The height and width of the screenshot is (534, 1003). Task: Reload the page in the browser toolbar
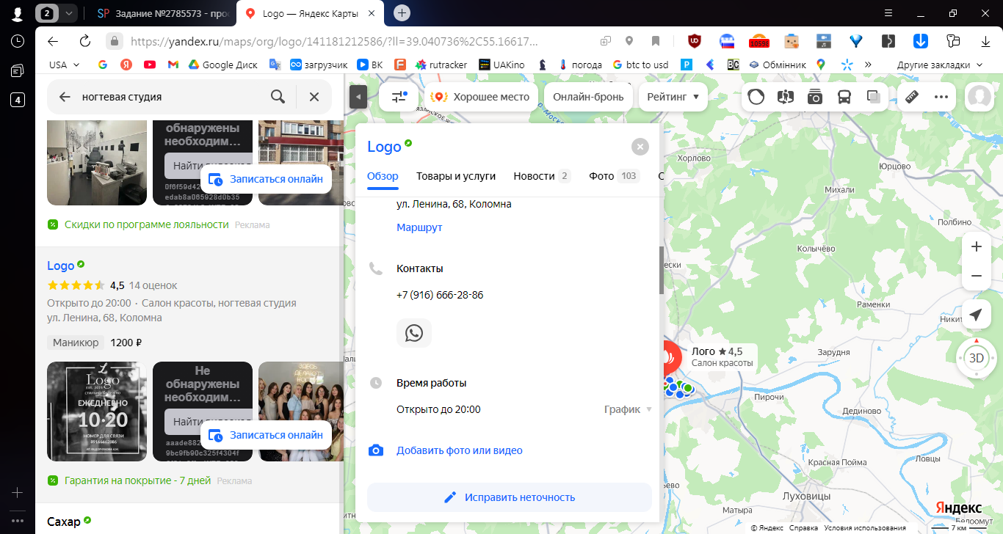(x=84, y=40)
